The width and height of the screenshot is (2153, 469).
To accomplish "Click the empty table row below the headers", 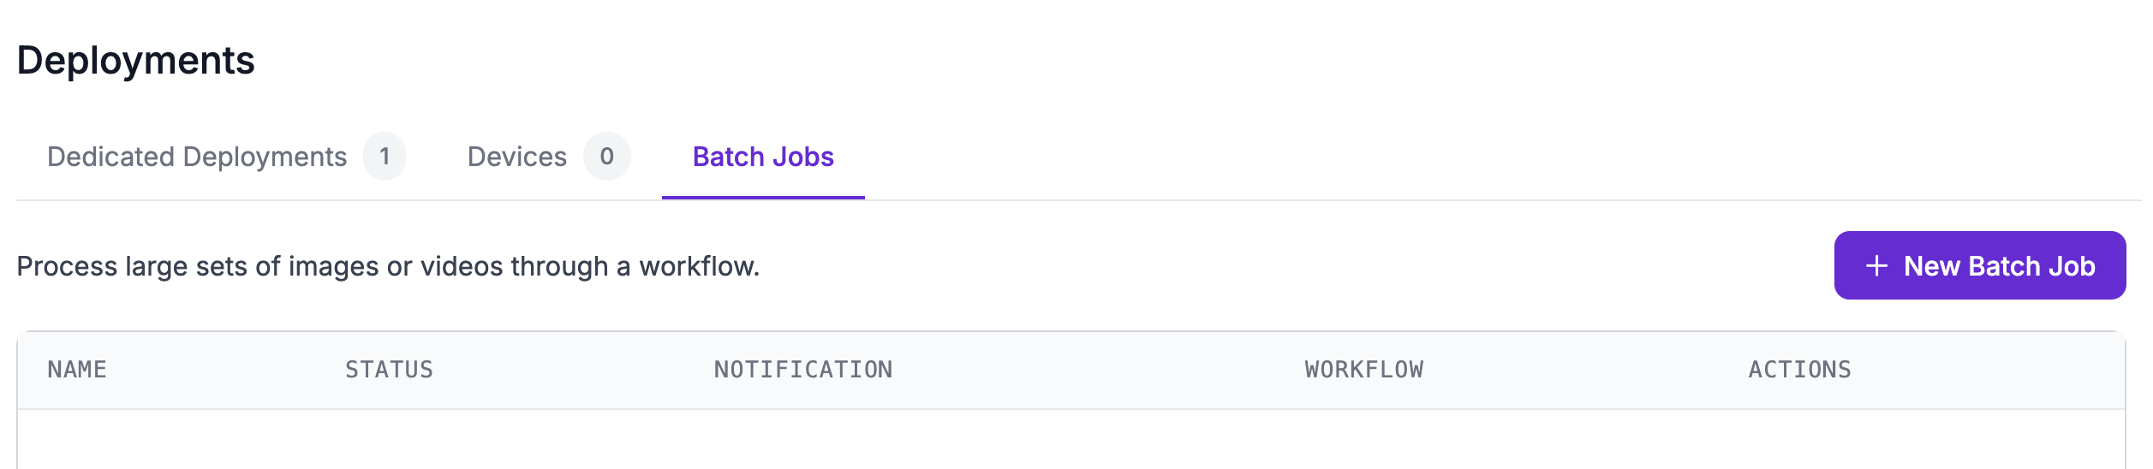I will click(1071, 440).
